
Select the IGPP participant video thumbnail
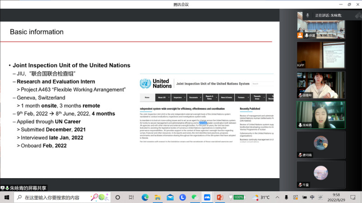click(321, 55)
